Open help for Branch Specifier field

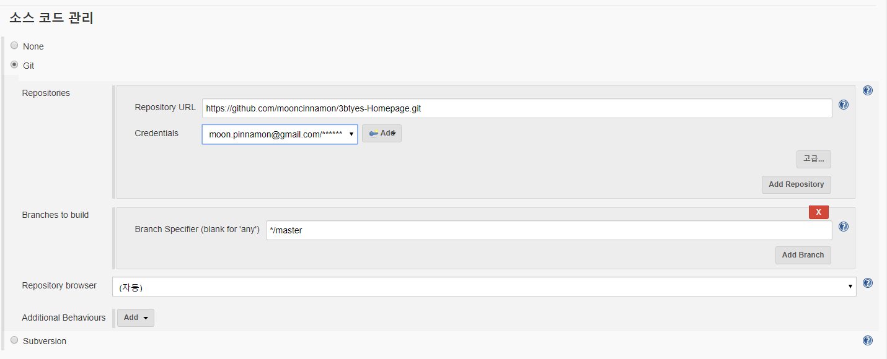tap(843, 227)
